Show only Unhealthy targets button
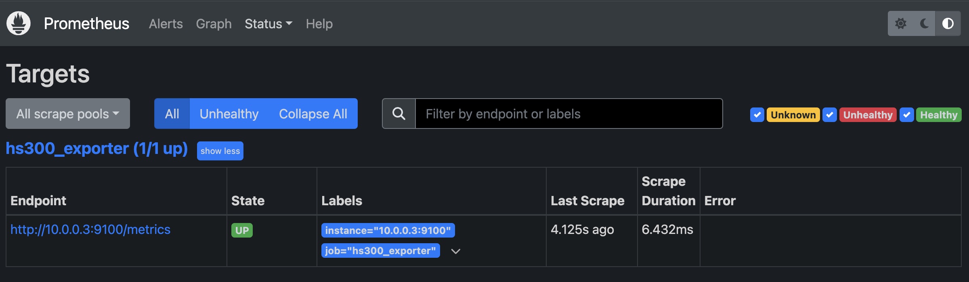This screenshot has height=282, width=969. pos(229,114)
